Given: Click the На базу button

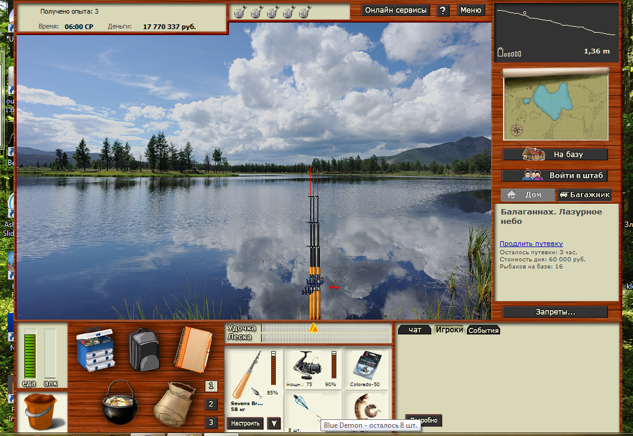Looking at the screenshot, I should click(x=555, y=154).
